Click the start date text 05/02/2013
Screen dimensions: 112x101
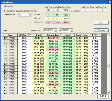[49, 30]
